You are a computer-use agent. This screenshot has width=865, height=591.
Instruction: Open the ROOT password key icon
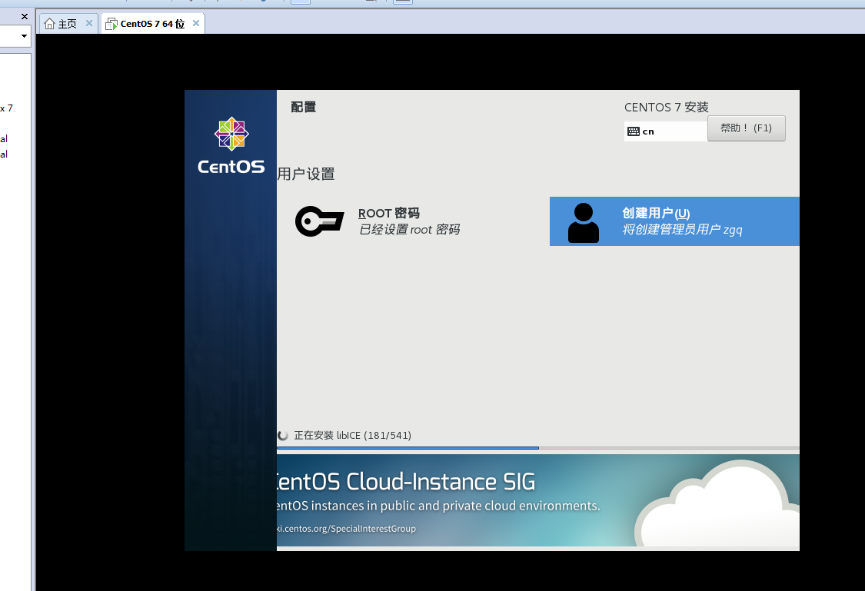click(x=319, y=221)
